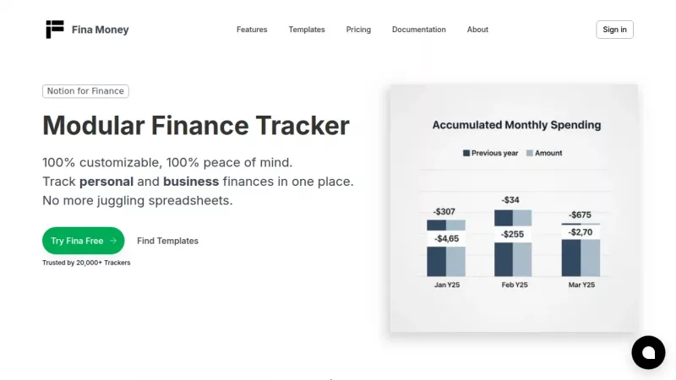Click the Notion for Finance badge

click(x=85, y=91)
